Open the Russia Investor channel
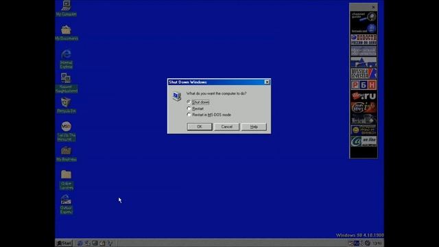Viewport: 439px width, 247px height. tap(364, 73)
